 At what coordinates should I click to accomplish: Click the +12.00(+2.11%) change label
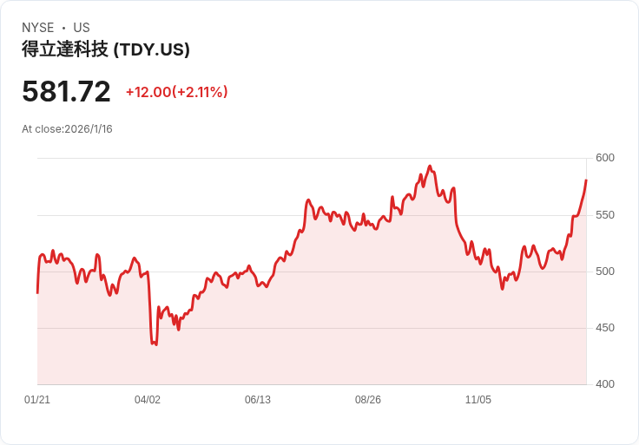pos(176,92)
